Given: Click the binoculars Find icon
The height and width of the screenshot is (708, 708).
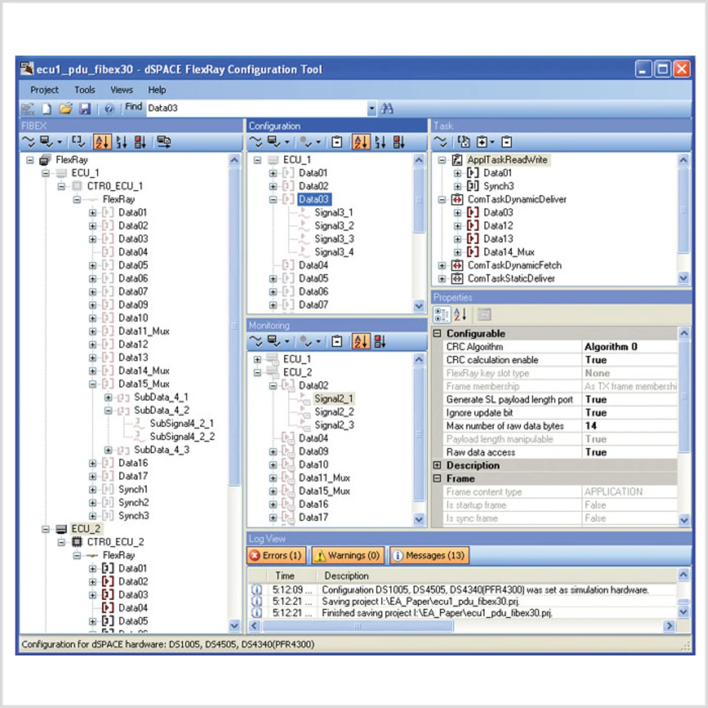Looking at the screenshot, I should click(387, 108).
